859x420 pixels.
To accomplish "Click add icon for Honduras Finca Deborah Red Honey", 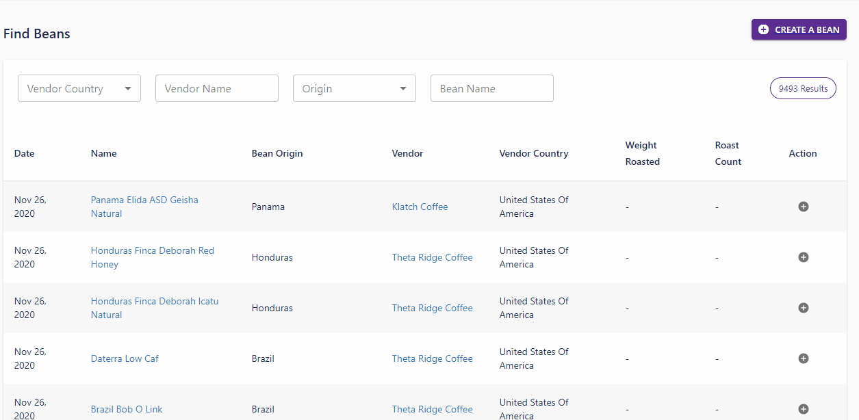I will [x=804, y=257].
